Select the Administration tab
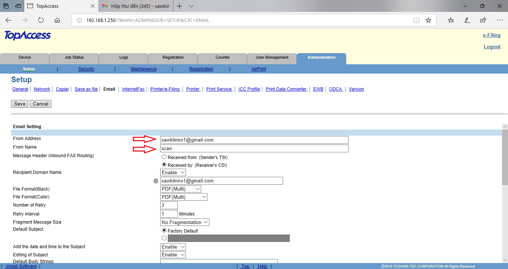Viewport: 508px width, 269px height. click(321, 58)
